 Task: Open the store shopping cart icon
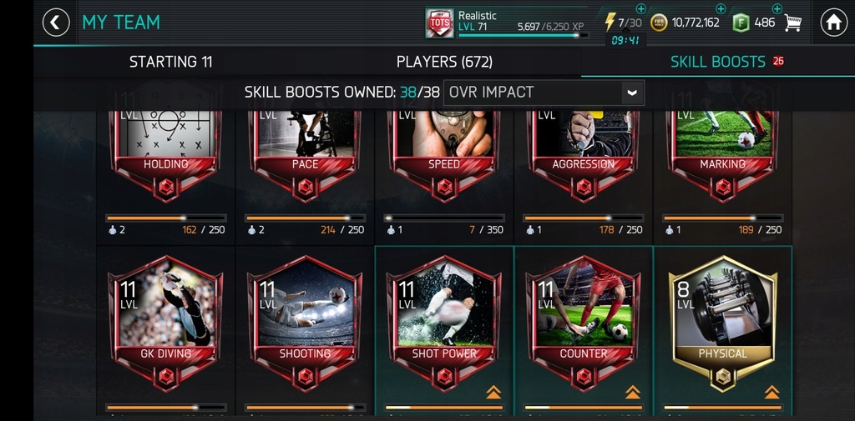(x=793, y=23)
